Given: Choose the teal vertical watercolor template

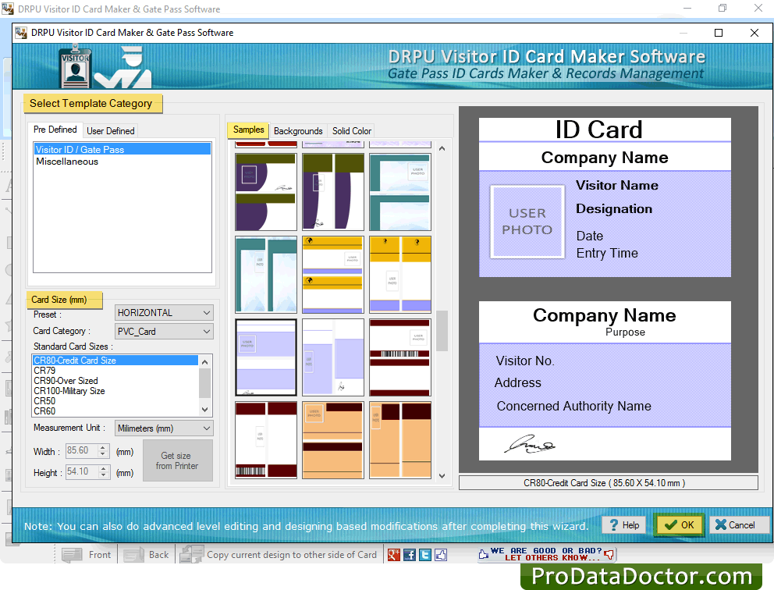Looking at the screenshot, I should pyautogui.click(x=266, y=275).
